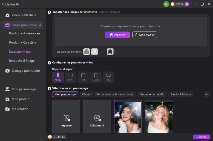Click the Mon produit outlined button

[145, 35]
